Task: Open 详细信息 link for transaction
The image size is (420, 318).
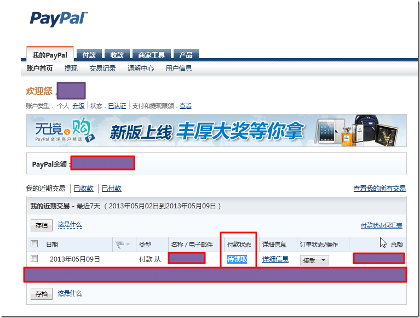Action: click(275, 259)
